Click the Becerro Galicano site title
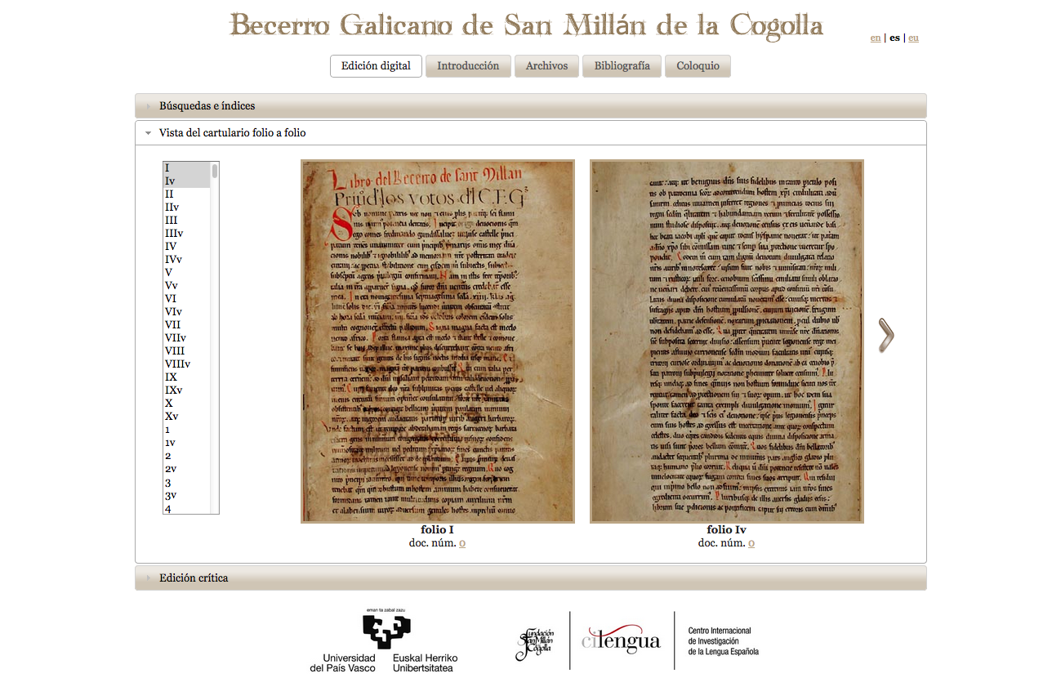Screen dimensions: 1061x678 [x=527, y=25]
